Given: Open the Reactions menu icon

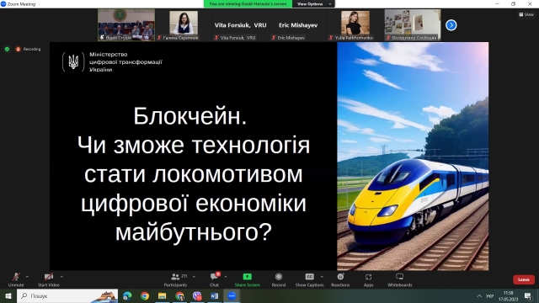Looking at the screenshot, I should [x=340, y=277].
